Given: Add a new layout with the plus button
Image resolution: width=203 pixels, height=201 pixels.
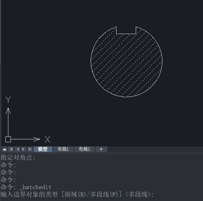Looking at the screenshot, I should pyautogui.click(x=101, y=149).
